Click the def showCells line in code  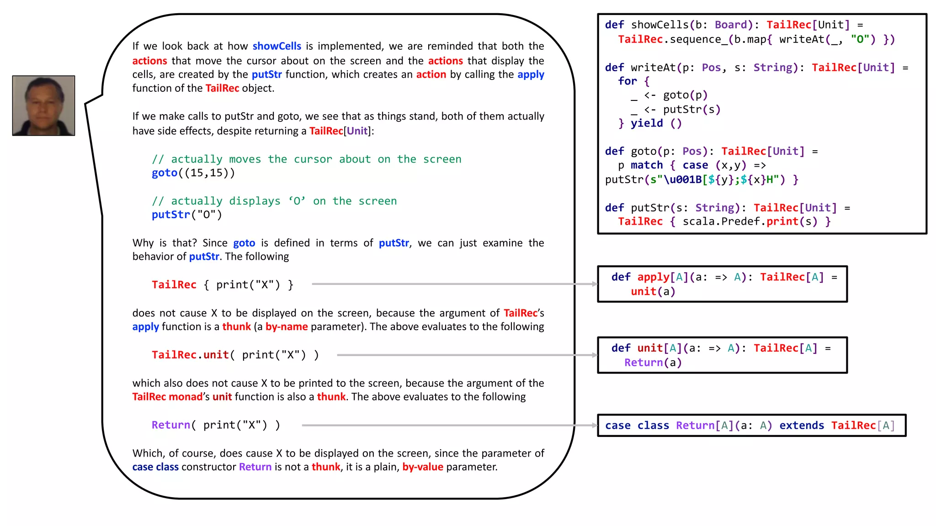(x=734, y=25)
